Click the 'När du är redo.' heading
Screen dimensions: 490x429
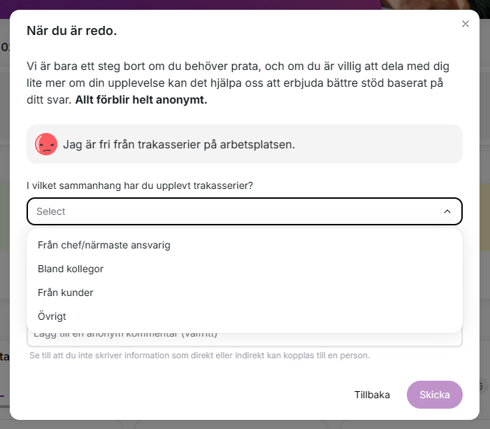(71, 31)
